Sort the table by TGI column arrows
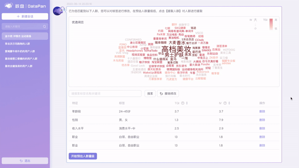 coord(187,103)
